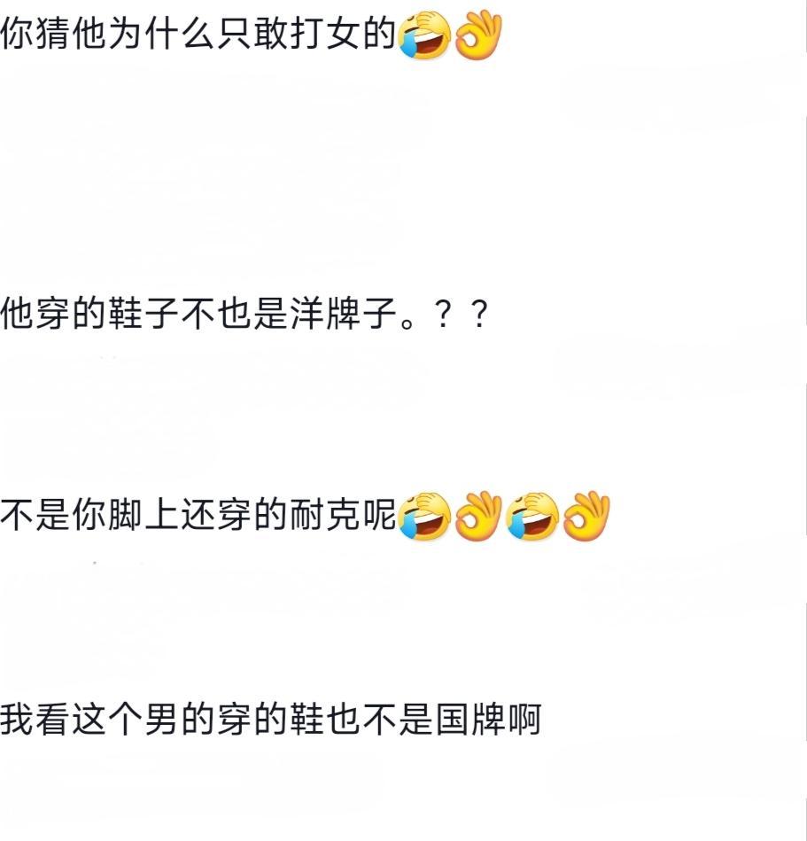Open comment 你猜他为什么只敢打女的
This screenshot has width=807, height=841.
(252, 35)
